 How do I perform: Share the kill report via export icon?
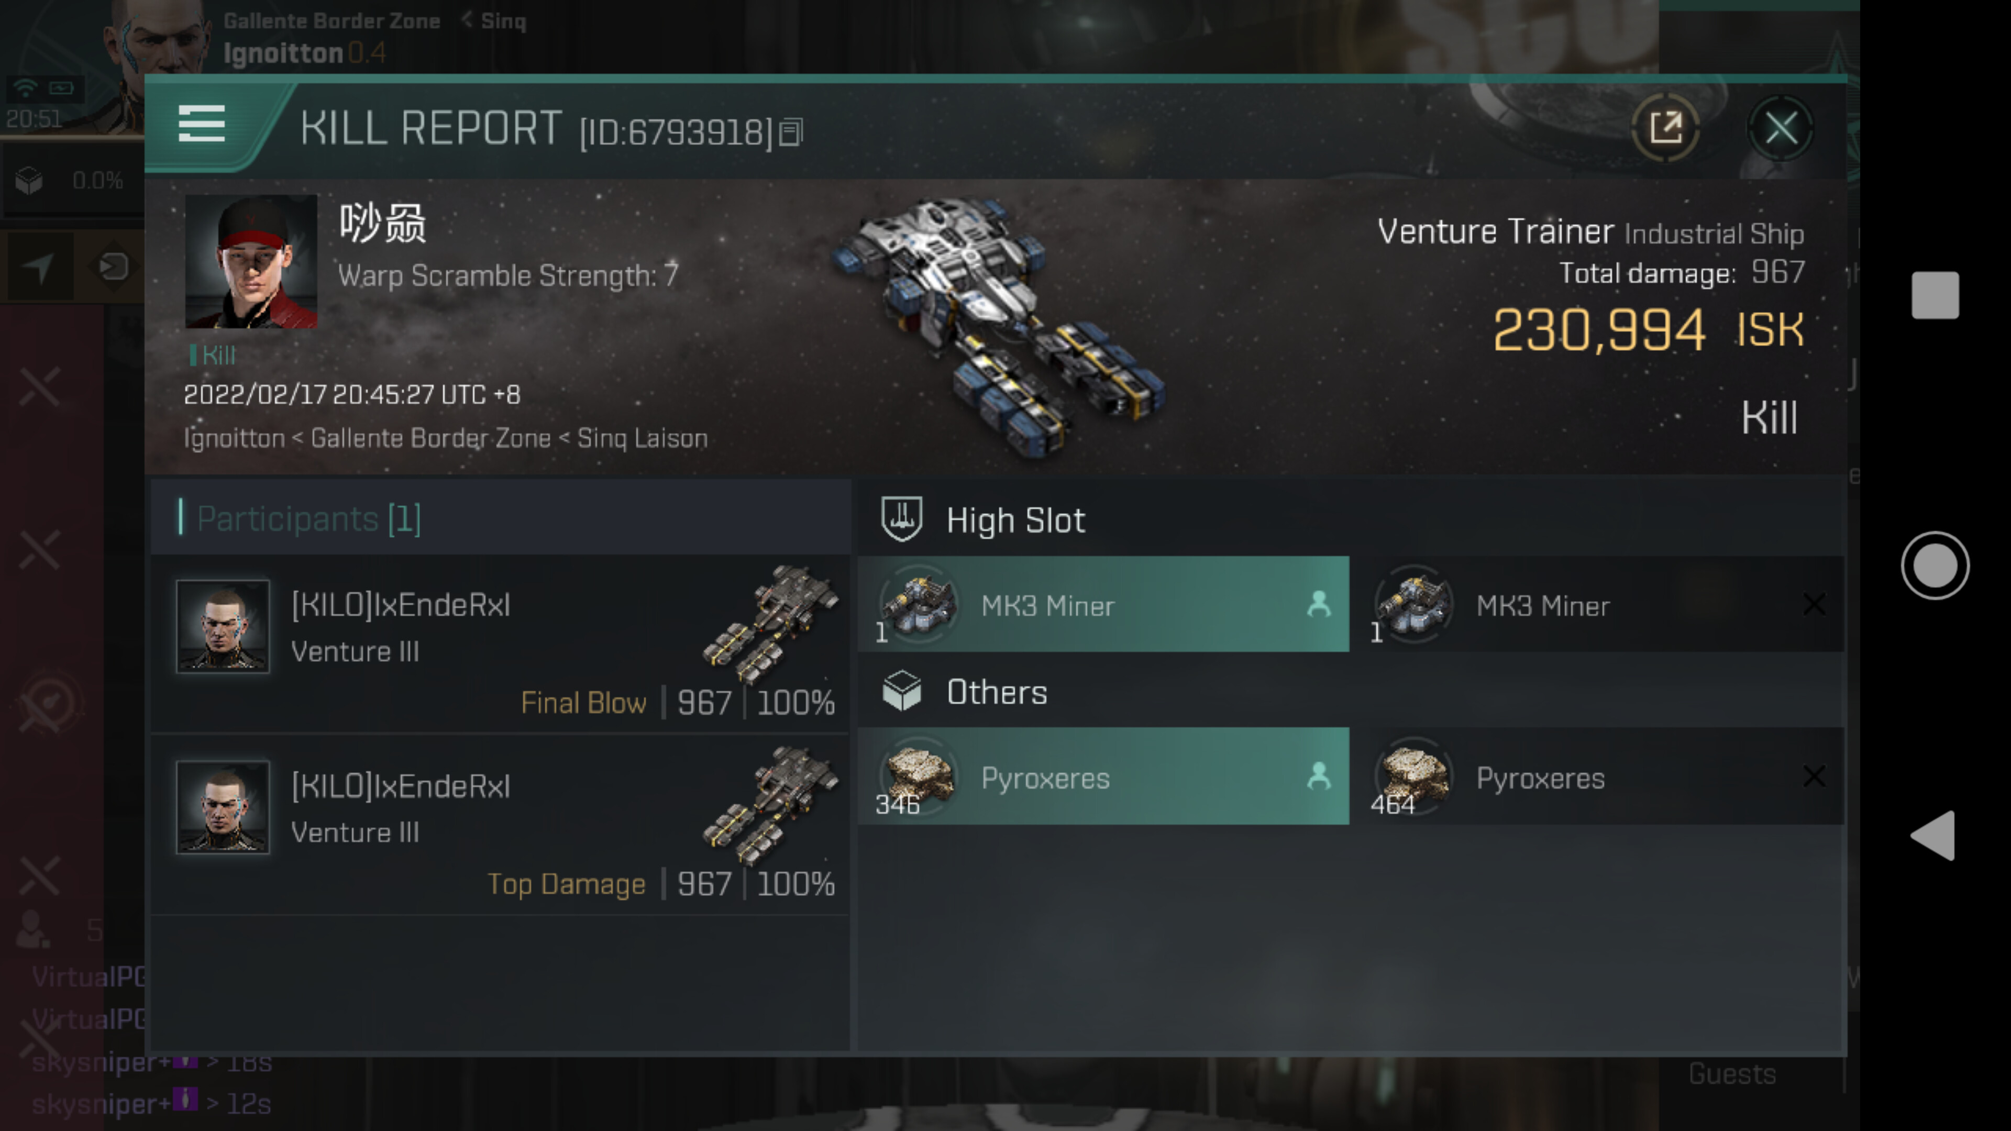[x=1665, y=127]
